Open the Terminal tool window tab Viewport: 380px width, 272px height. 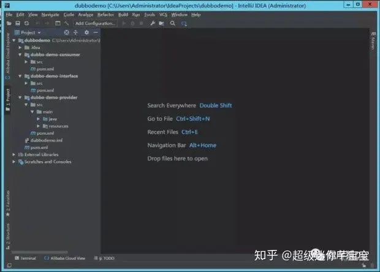tap(25, 258)
